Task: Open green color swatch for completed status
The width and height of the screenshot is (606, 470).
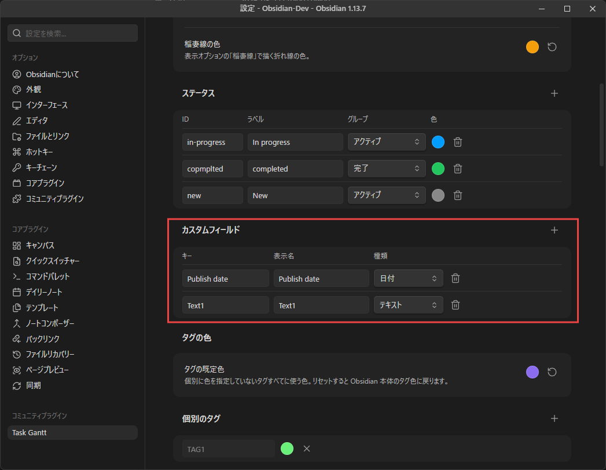Action: coord(438,169)
